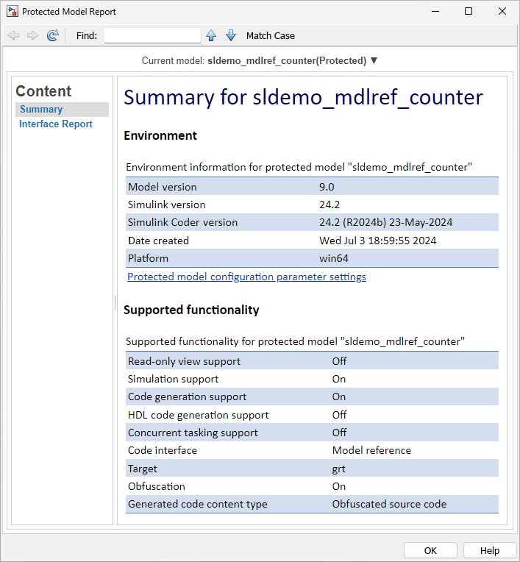Click the 'Target' row label

[142, 469]
